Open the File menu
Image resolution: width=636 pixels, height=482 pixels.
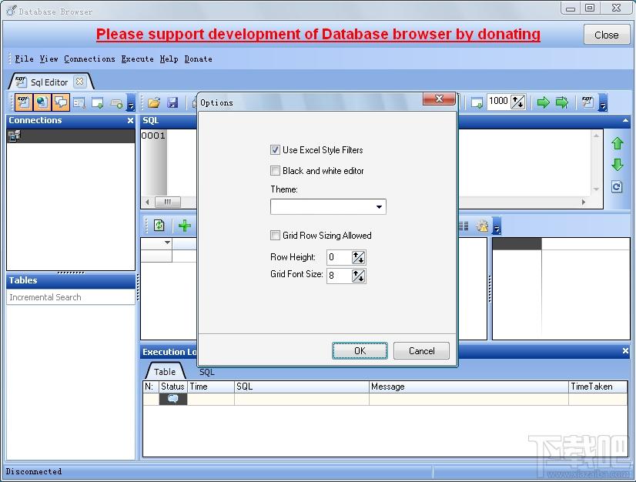24,59
